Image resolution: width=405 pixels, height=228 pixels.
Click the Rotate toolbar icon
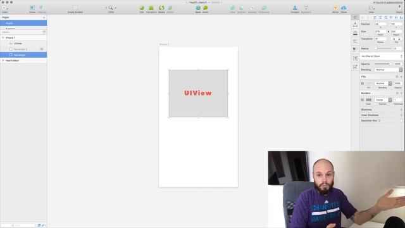[161, 8]
